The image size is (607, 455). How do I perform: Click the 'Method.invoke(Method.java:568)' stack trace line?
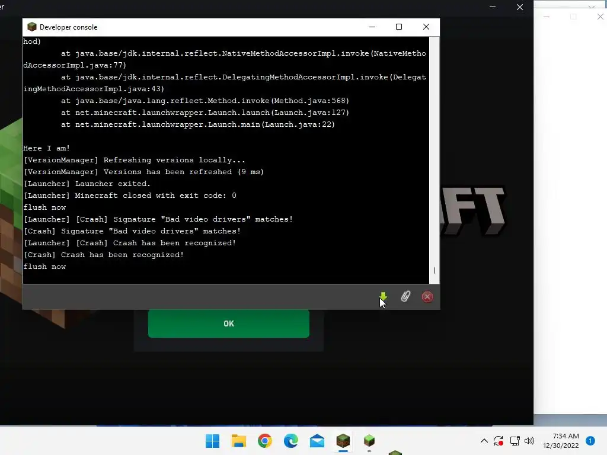(205, 101)
